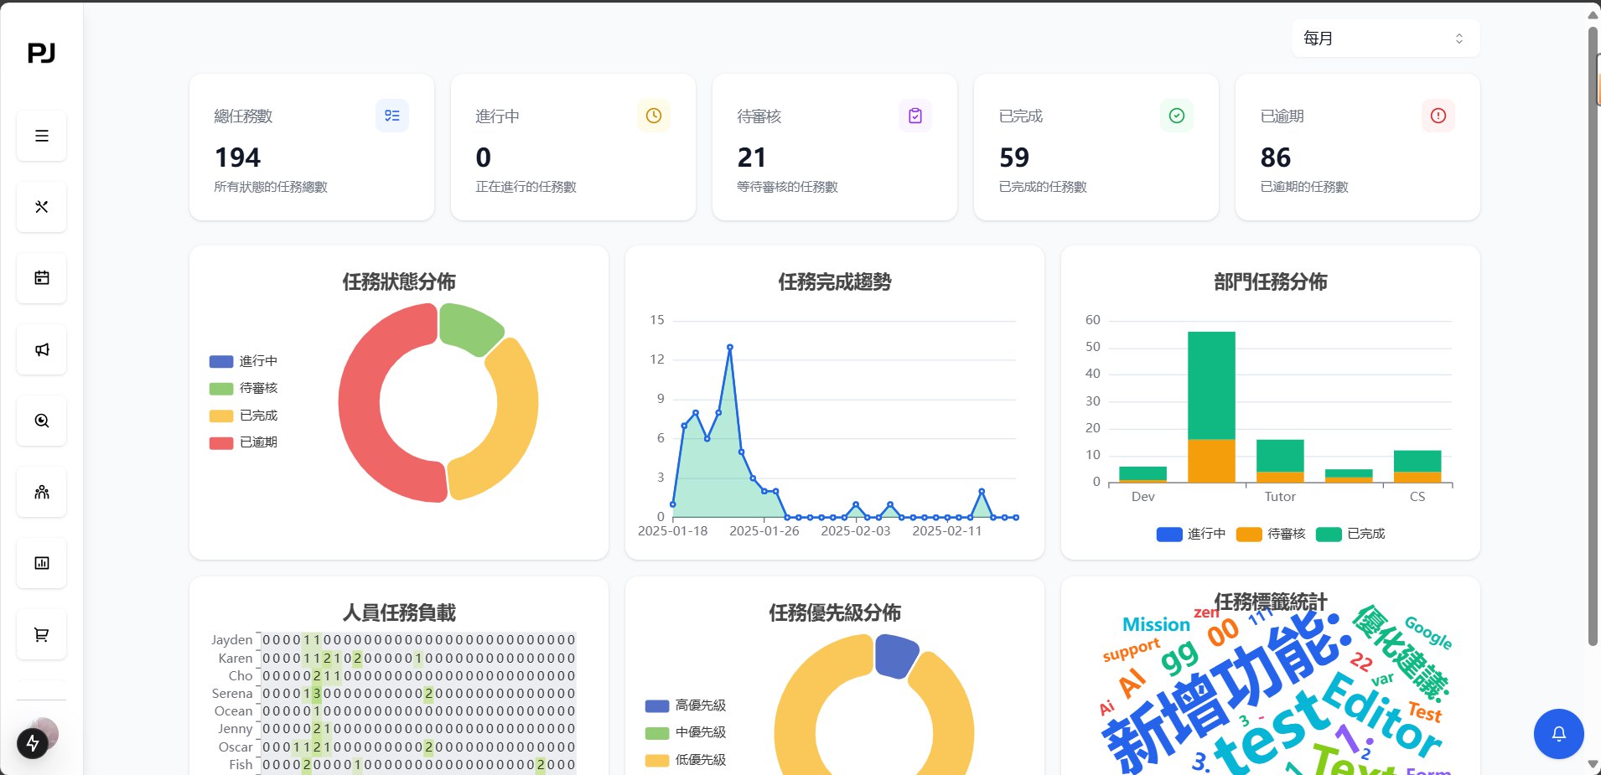Open the 每月 time range dropdown
This screenshot has height=775, width=1601.
(1384, 38)
